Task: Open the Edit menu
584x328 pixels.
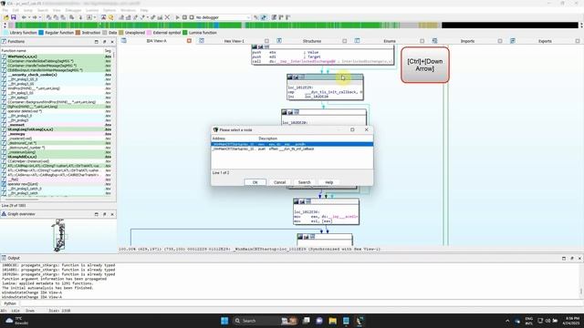Action: [16, 10]
